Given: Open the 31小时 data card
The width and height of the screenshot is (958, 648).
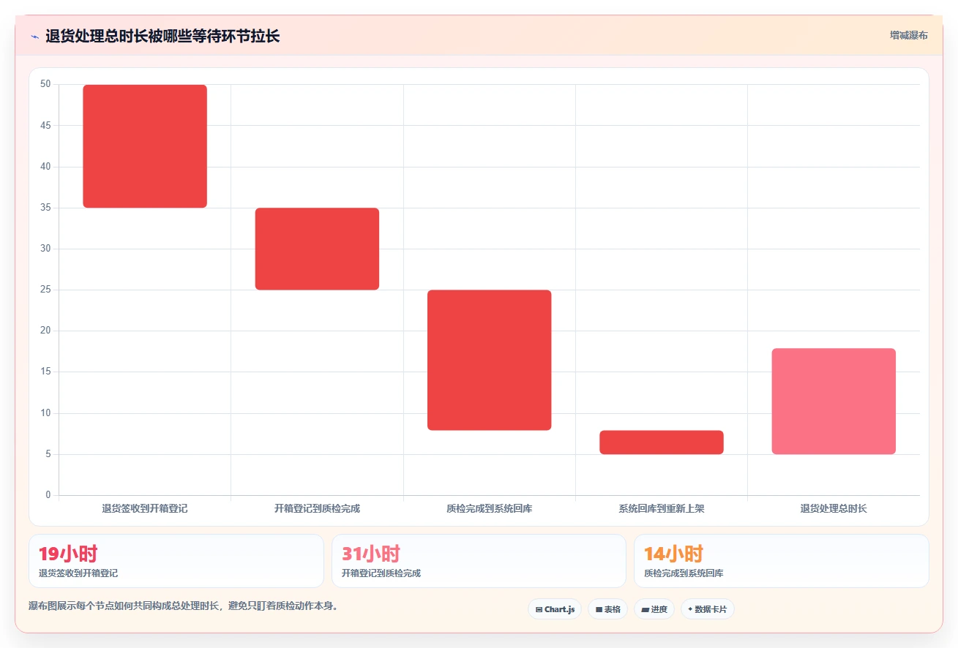Looking at the screenshot, I should (479, 561).
